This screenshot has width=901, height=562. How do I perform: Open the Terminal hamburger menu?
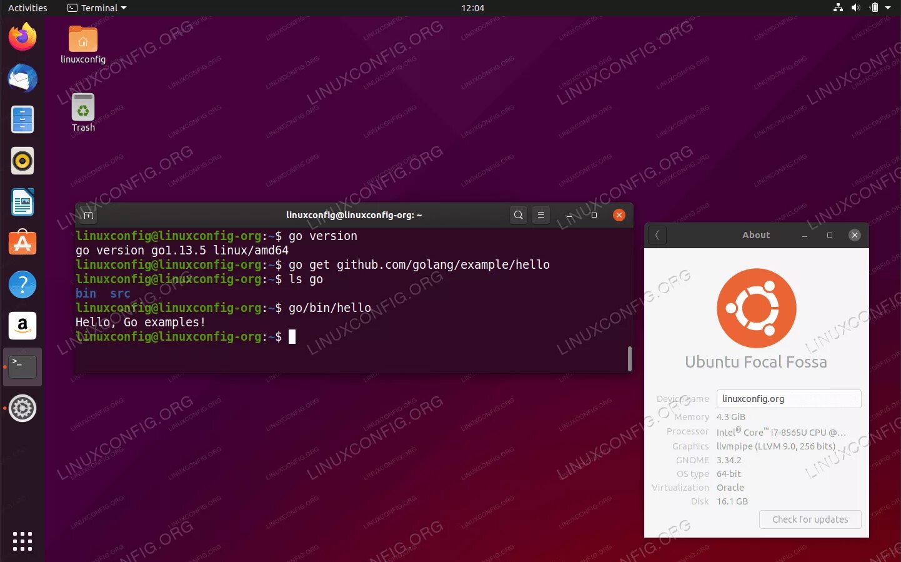point(541,215)
